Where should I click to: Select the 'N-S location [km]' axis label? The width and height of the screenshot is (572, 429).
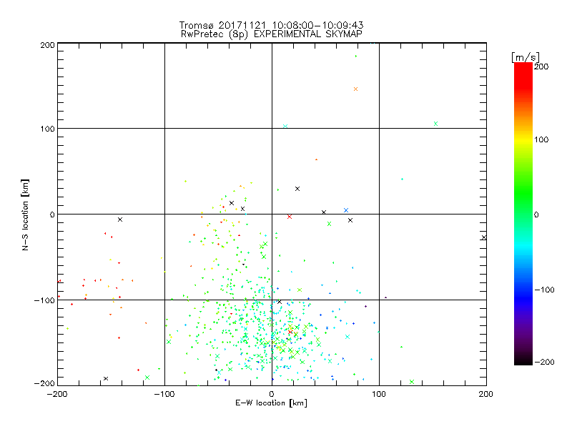pyautogui.click(x=25, y=215)
